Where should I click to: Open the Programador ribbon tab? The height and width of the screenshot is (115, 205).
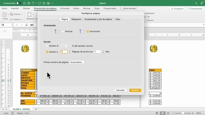(110, 8)
